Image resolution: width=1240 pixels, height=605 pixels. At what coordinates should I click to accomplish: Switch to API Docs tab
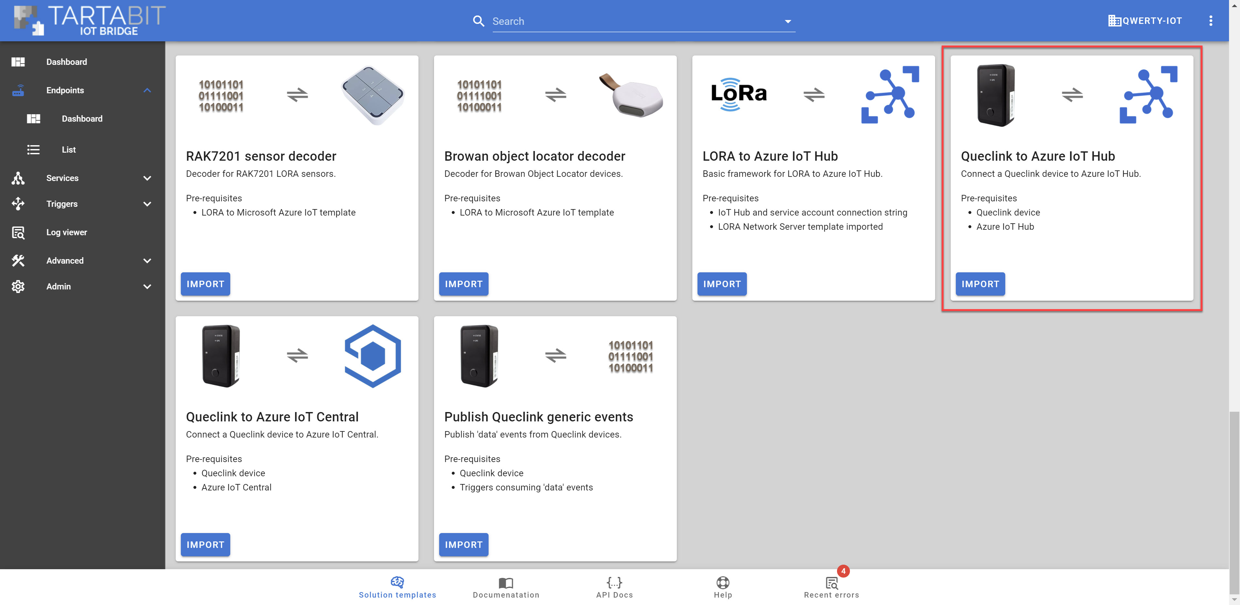615,587
